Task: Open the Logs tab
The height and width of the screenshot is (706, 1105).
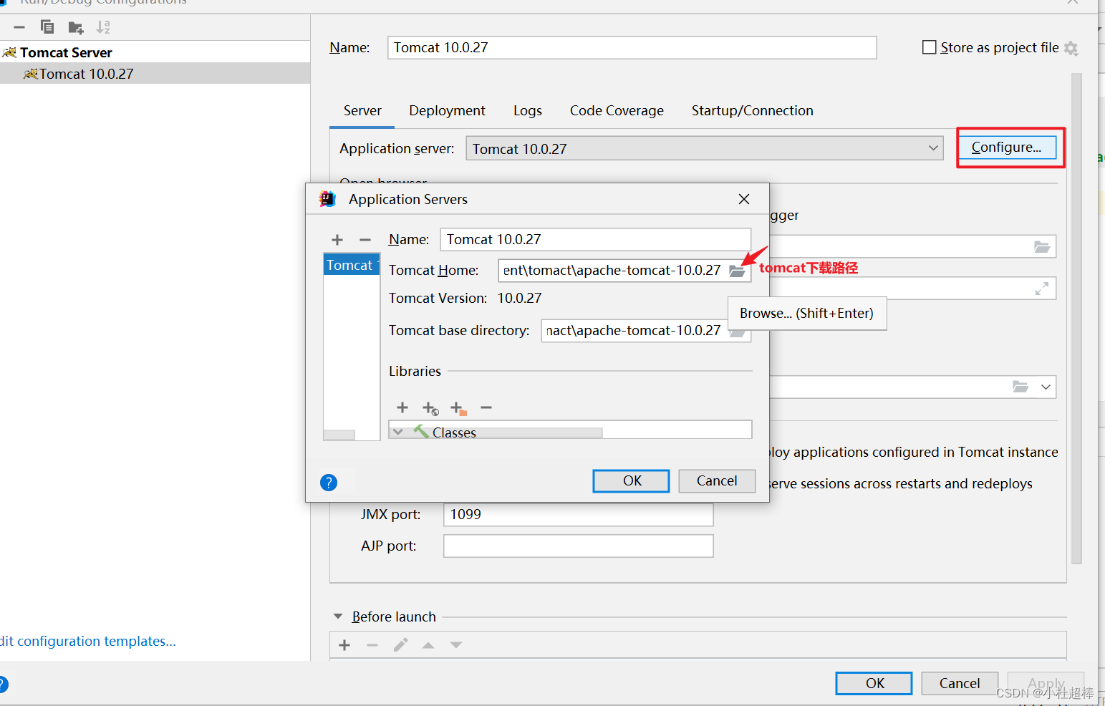Action: 528,111
